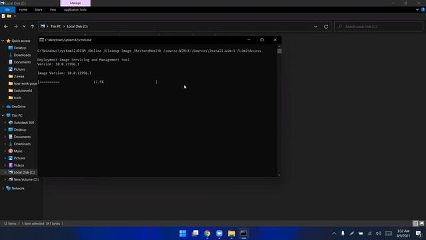The image size is (426, 240).
Task: Expand the Music node arrow
Action: (x=5, y=151)
